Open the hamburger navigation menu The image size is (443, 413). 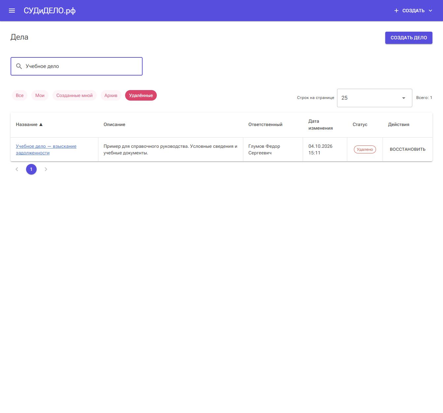click(12, 11)
